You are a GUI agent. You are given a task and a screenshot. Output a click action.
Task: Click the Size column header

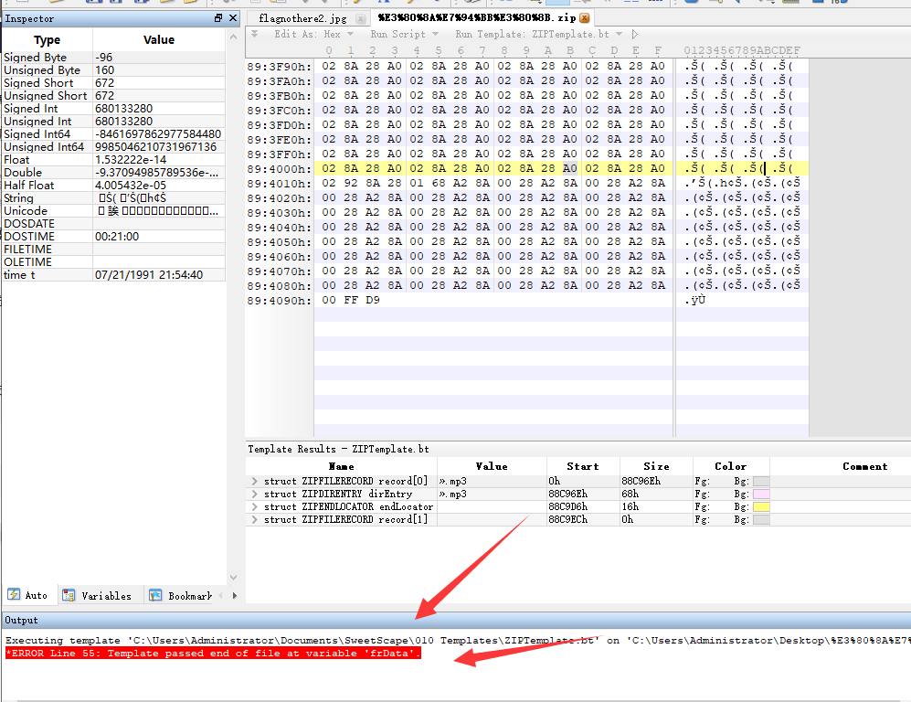(657, 466)
